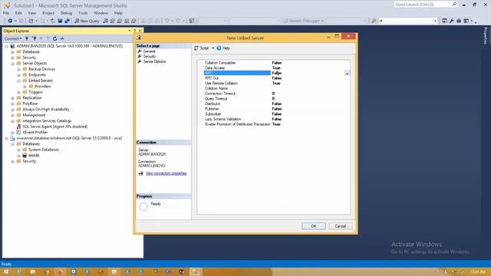Click the navigate back circular arrow icon
The width and height of the screenshot is (491, 276).
click(10, 21)
